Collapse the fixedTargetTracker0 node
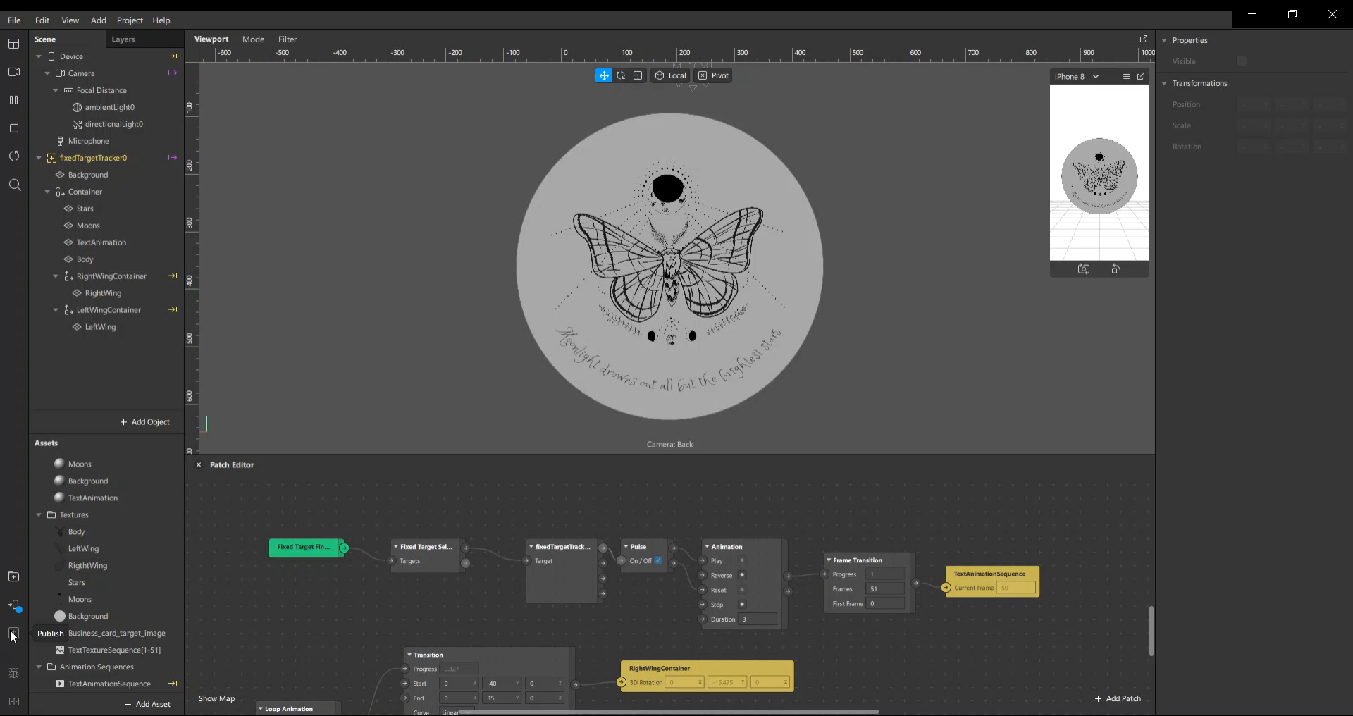This screenshot has height=716, width=1353. click(39, 158)
